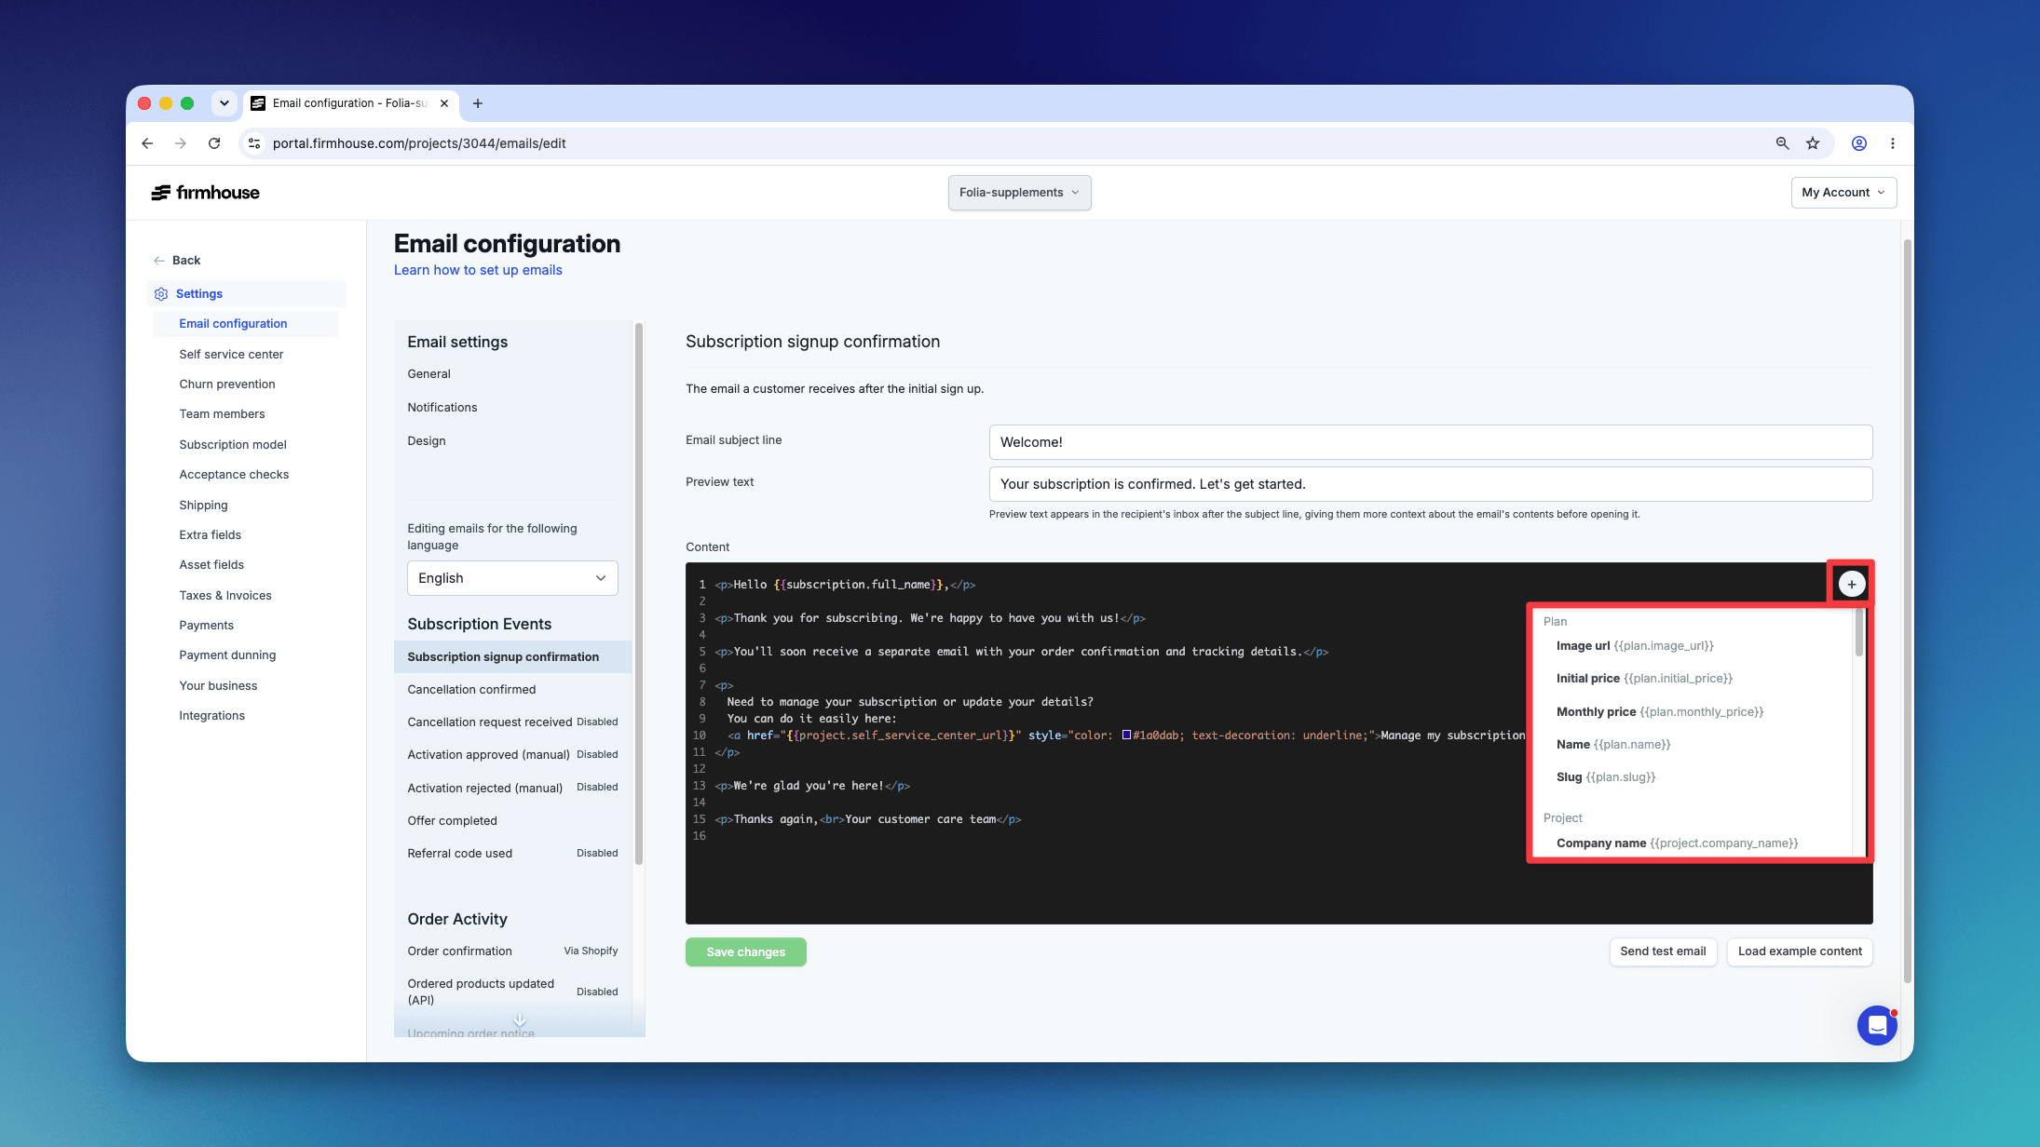Close the Email configuration tab
This screenshot has width=2040, height=1147.
tap(444, 103)
